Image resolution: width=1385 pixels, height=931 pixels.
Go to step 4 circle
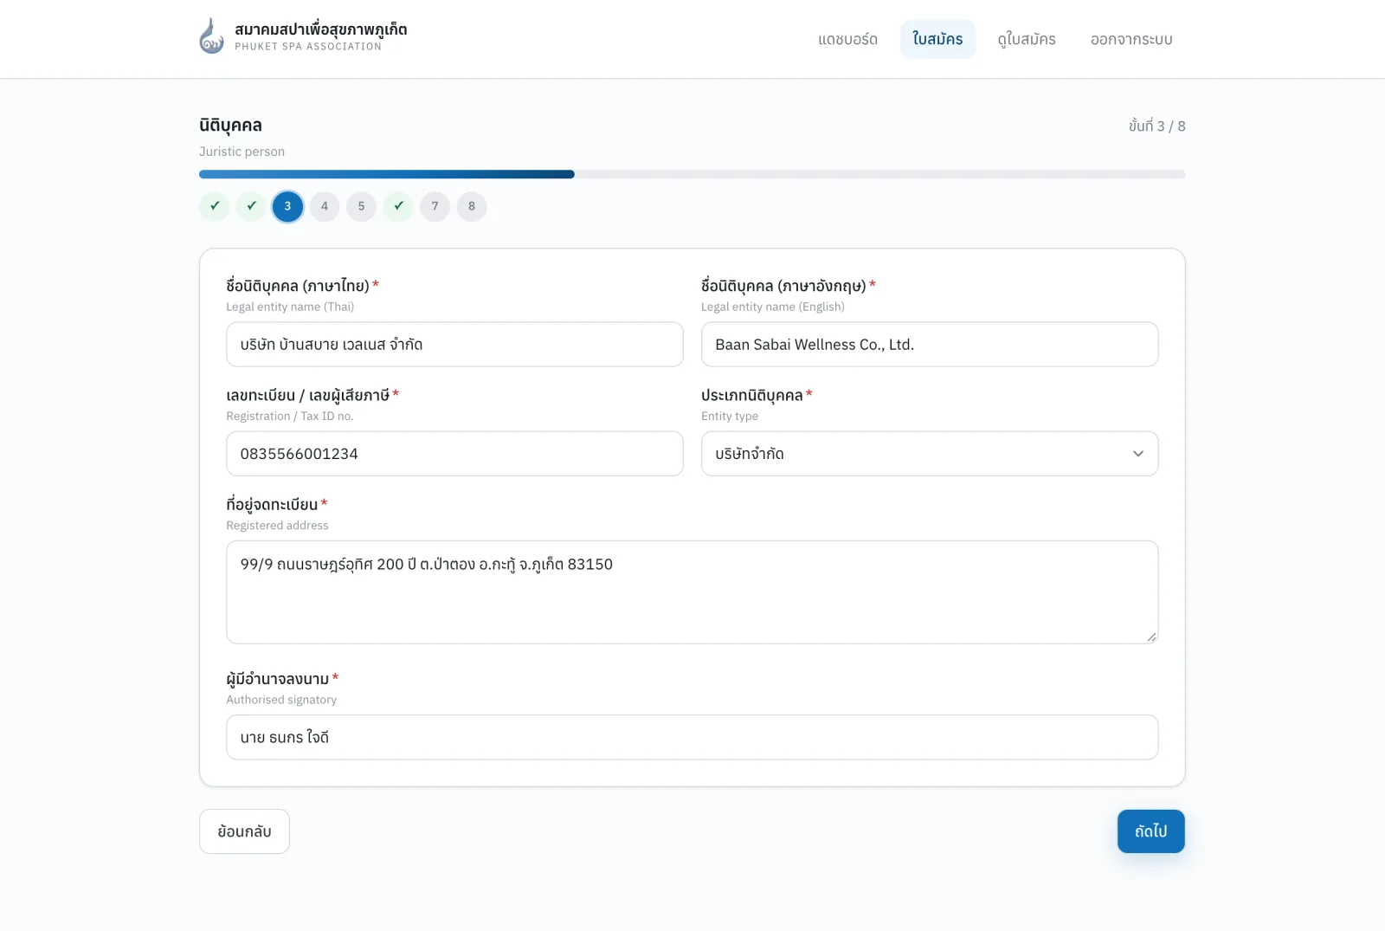[x=325, y=206]
